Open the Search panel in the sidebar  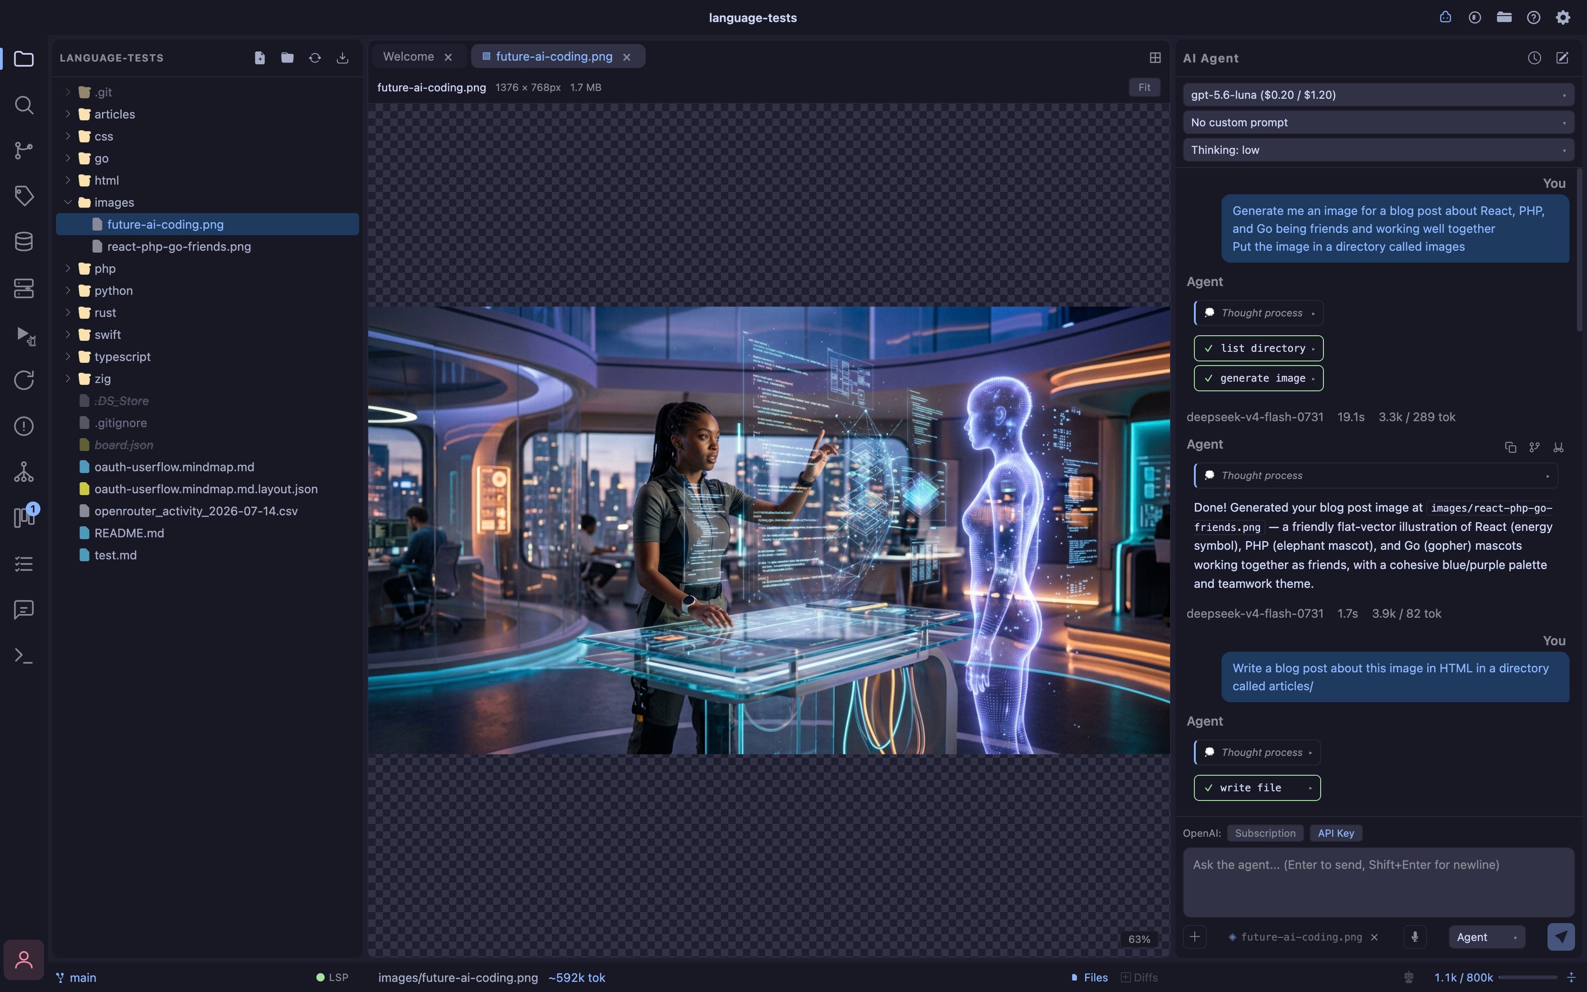(23, 105)
